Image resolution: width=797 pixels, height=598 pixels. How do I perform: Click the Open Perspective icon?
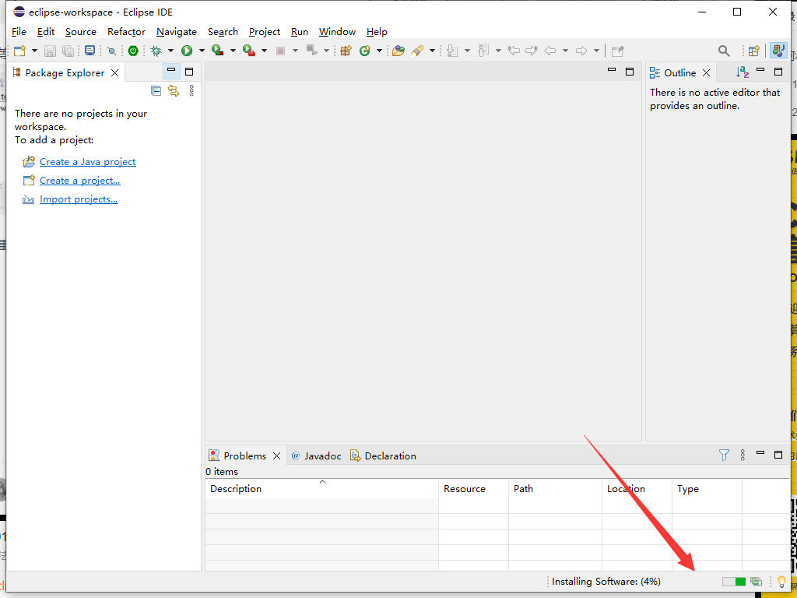click(x=754, y=51)
